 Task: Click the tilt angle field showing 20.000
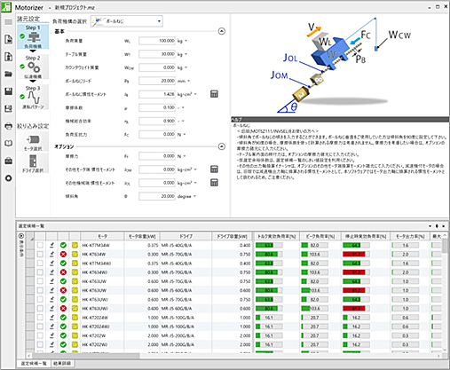(x=157, y=196)
